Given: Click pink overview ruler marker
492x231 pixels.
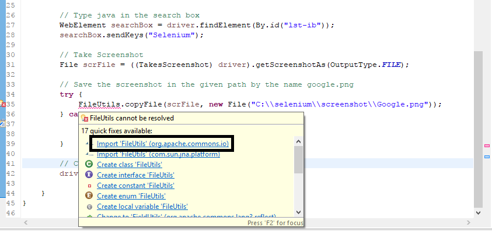Looking at the screenshot, I should pos(487,145).
